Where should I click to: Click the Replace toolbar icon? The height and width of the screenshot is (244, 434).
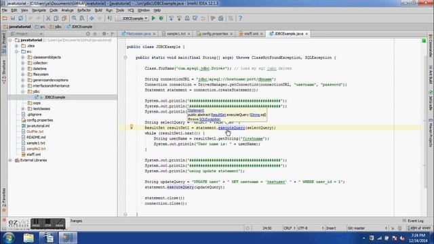(x=82, y=18)
